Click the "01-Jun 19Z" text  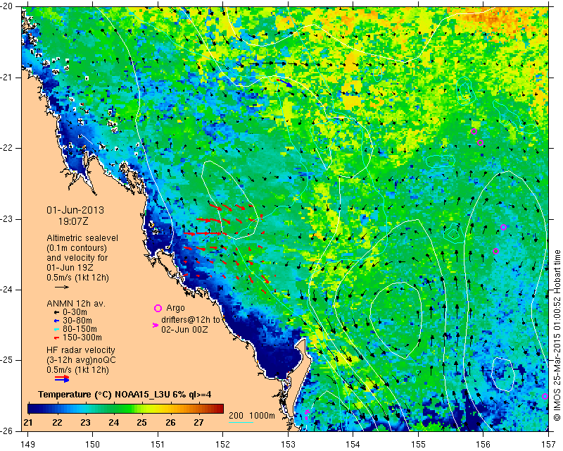[x=68, y=268]
